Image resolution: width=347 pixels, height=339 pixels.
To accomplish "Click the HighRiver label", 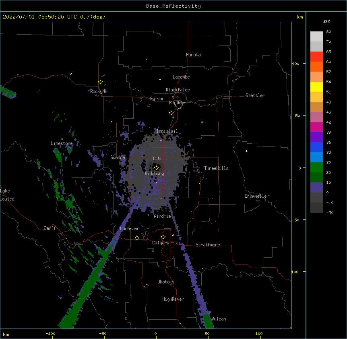I will [173, 299].
